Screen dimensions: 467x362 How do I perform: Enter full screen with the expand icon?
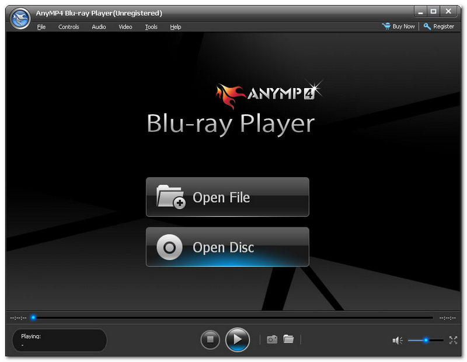point(453,340)
